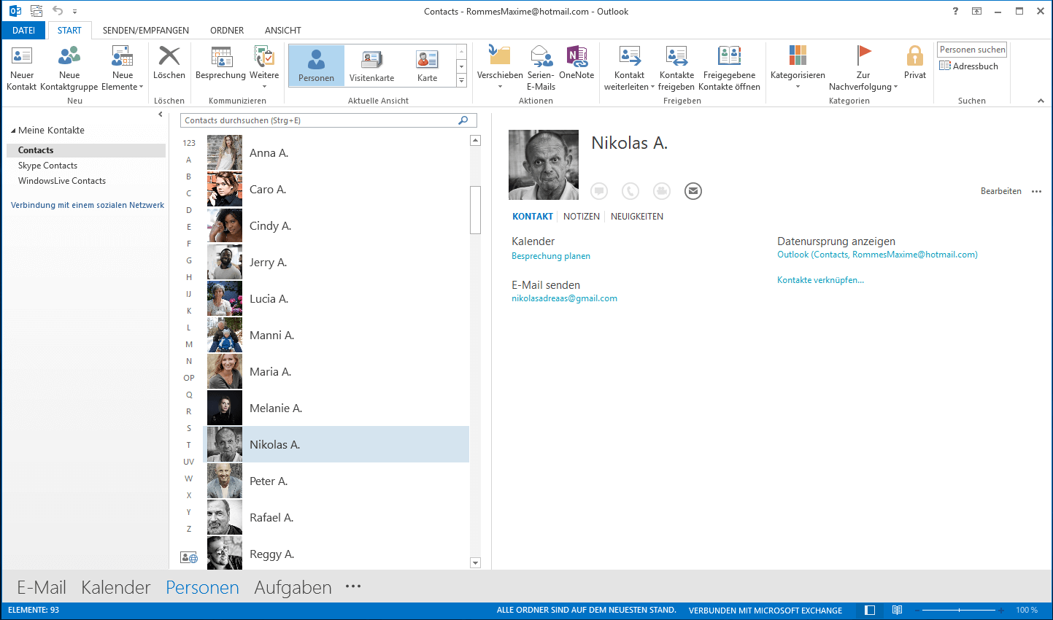Switch to NEUIGKEITEN tab
The height and width of the screenshot is (620, 1053).
pyautogui.click(x=637, y=217)
